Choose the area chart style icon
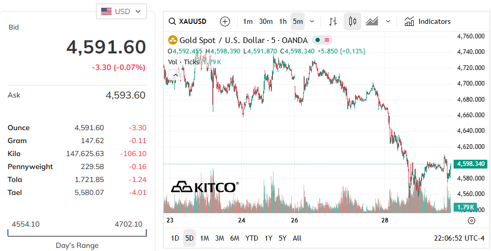Screen dimensions: 491x251 point(372,21)
